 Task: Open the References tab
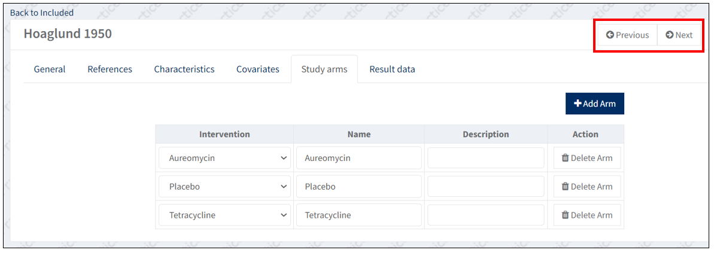[110, 69]
